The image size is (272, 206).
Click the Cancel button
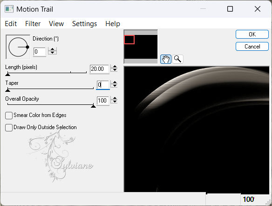pos(252,46)
